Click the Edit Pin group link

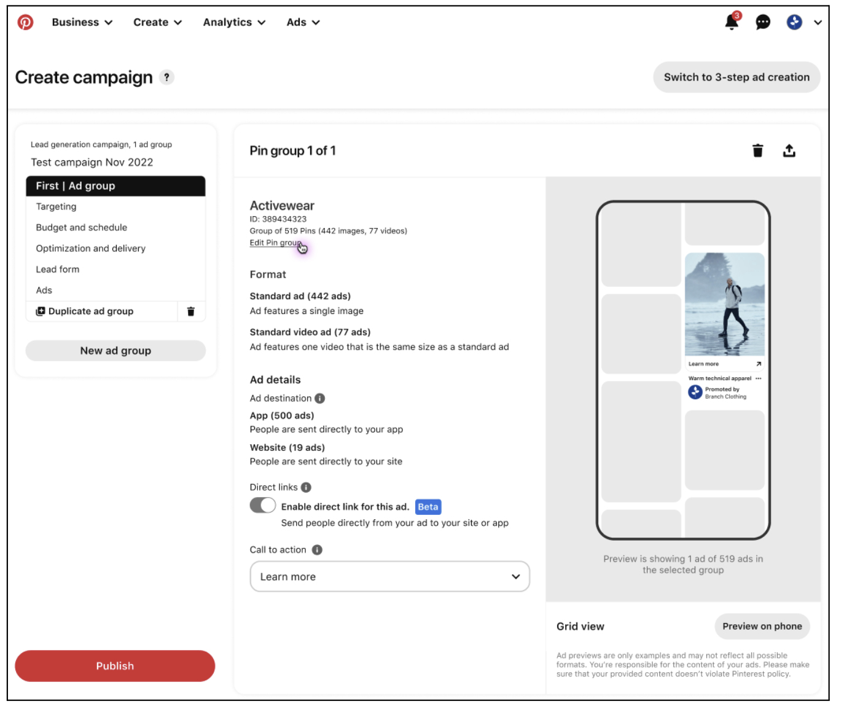pyautogui.click(x=276, y=243)
